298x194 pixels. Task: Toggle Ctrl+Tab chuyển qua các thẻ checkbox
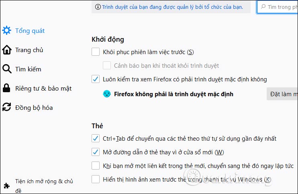(x=96, y=139)
